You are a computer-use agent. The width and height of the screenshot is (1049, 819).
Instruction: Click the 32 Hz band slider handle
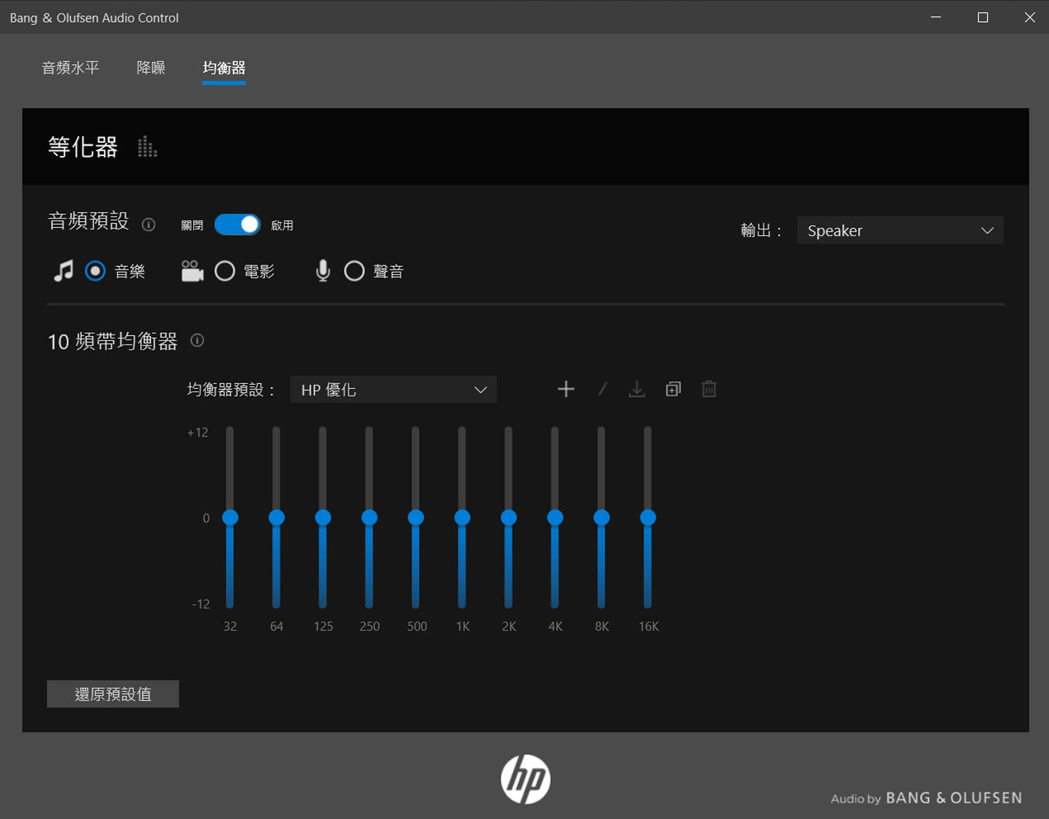(230, 517)
